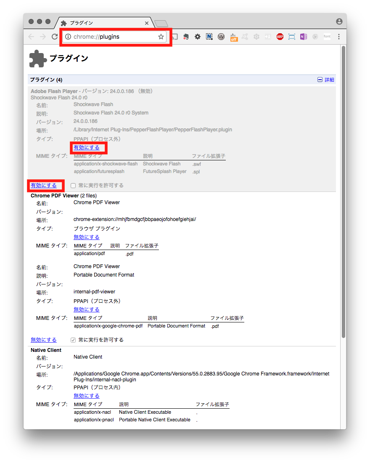Click the PepperFlashPlayer.plugin path text
The height and width of the screenshot is (463, 370).
(x=153, y=130)
